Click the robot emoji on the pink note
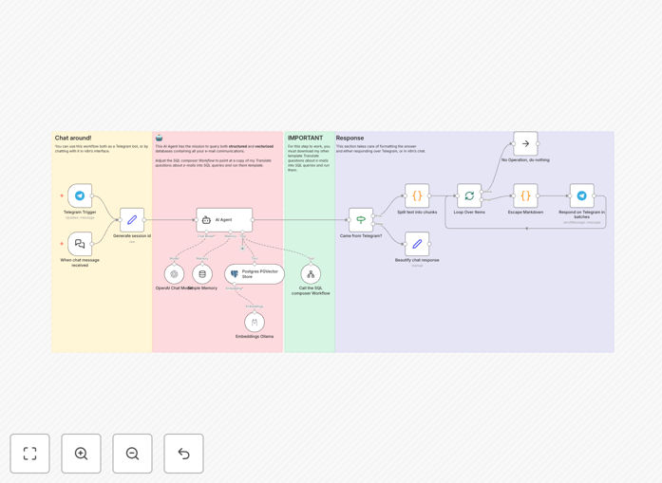This screenshot has width=662, height=483. pos(160,138)
